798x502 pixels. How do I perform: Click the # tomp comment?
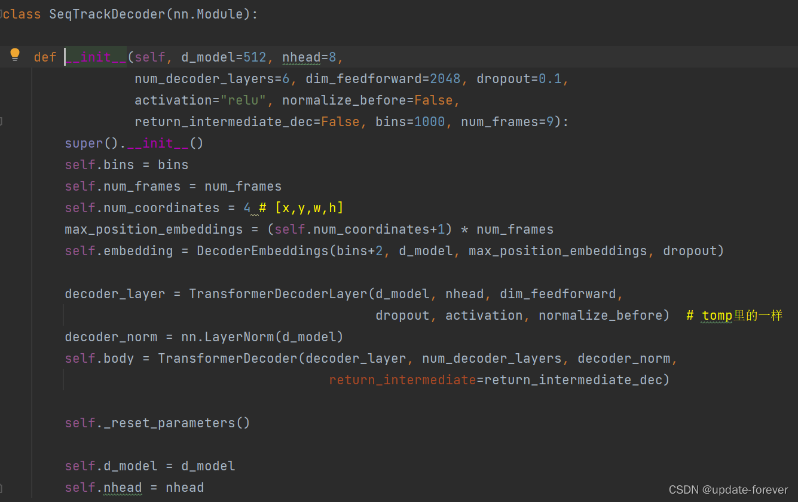[x=735, y=316]
